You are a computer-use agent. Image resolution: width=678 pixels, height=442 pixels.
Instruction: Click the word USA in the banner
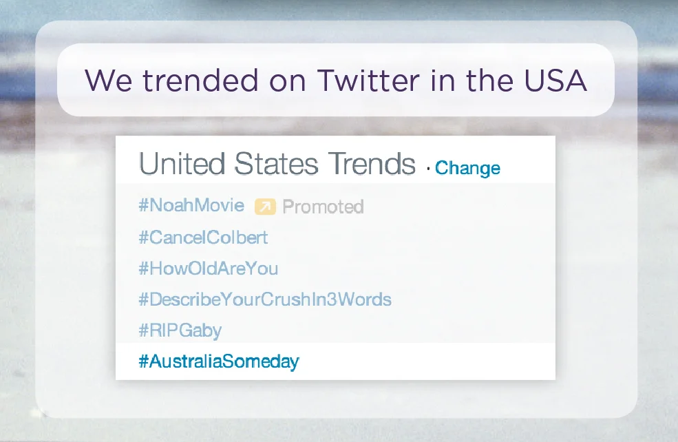555,81
